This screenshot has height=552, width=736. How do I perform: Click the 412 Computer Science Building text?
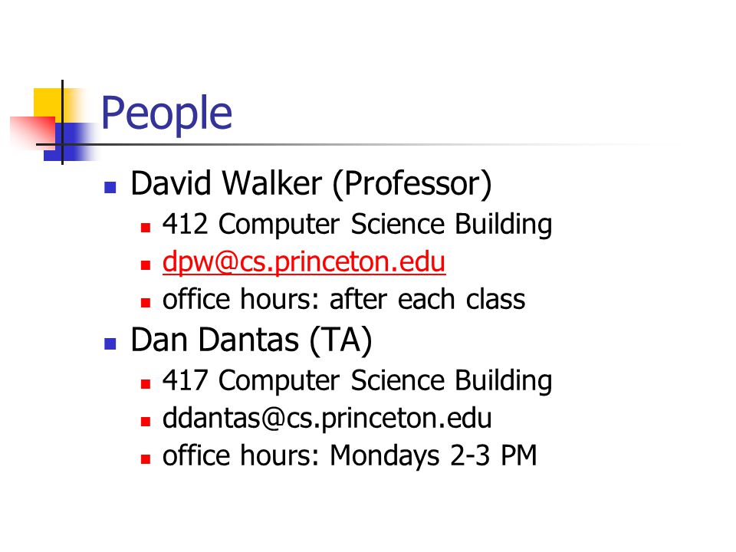point(357,224)
